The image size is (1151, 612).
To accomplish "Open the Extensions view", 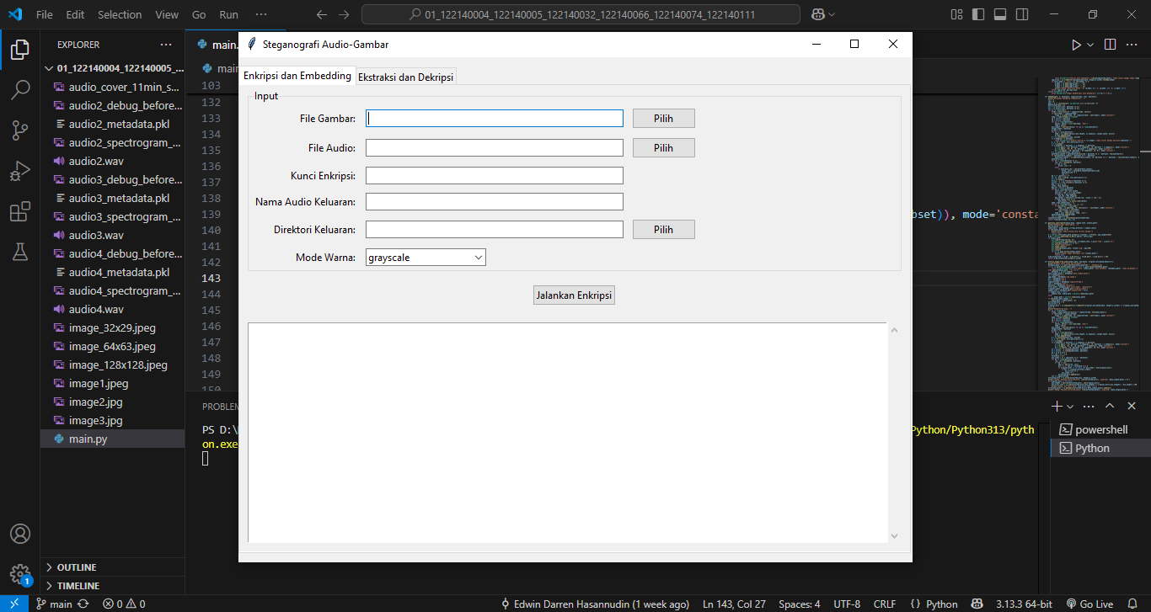I will (20, 211).
